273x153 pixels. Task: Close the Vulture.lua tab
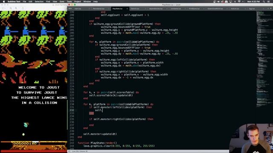click(245, 8)
